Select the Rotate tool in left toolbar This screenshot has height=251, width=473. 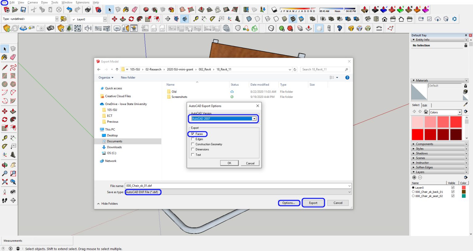5,119
